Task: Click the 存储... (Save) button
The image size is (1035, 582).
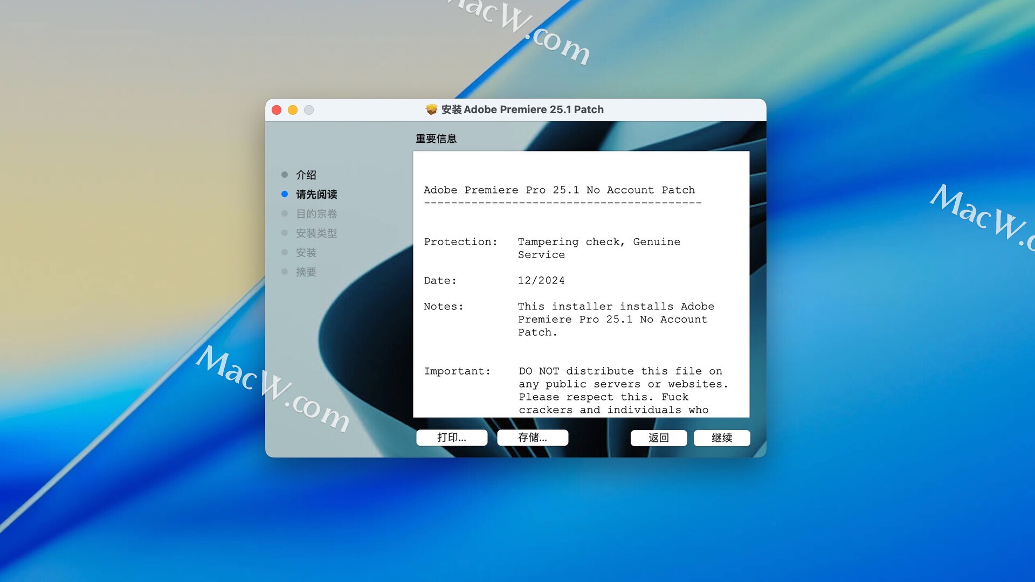Action: [x=533, y=438]
